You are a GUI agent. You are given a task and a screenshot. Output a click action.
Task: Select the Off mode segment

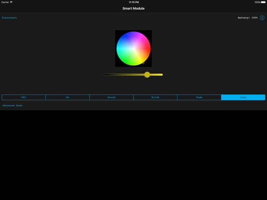tap(24, 97)
